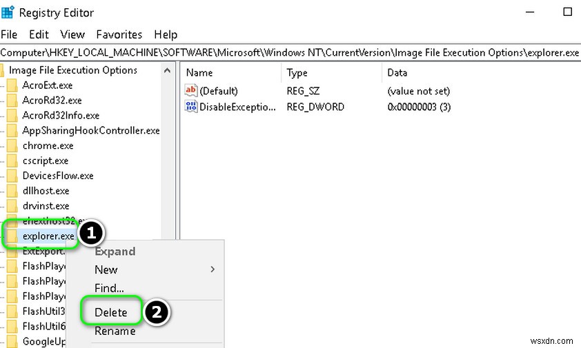Image resolution: width=581 pixels, height=348 pixels.
Task: Select the AcroRd32.exe key label
Action: (52, 101)
